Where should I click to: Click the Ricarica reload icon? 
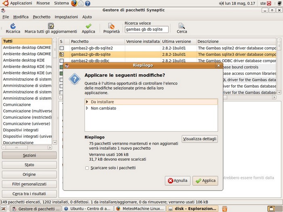click(x=13, y=26)
